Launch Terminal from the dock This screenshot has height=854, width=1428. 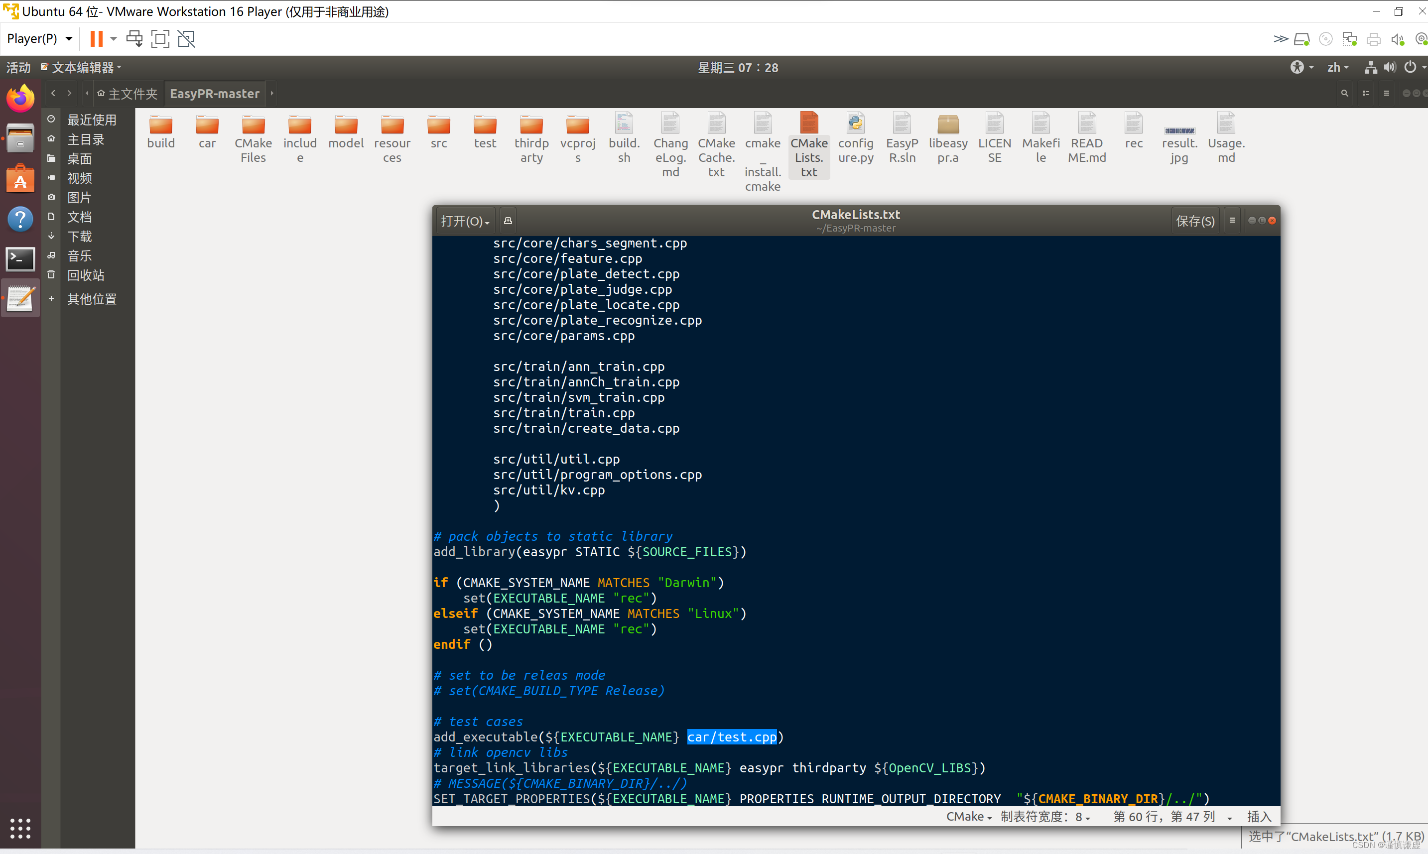(x=20, y=259)
